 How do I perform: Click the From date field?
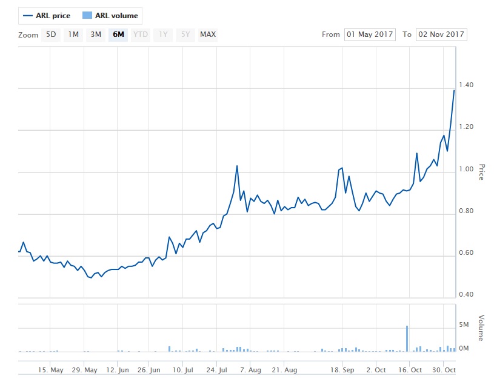(x=370, y=35)
